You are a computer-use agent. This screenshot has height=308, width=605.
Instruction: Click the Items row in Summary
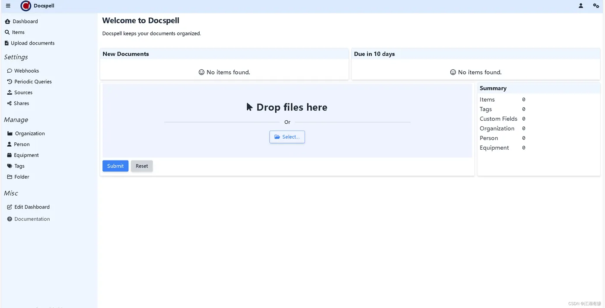tap(503, 99)
